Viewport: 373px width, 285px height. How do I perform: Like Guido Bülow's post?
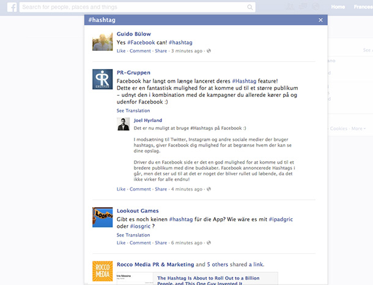coord(122,51)
